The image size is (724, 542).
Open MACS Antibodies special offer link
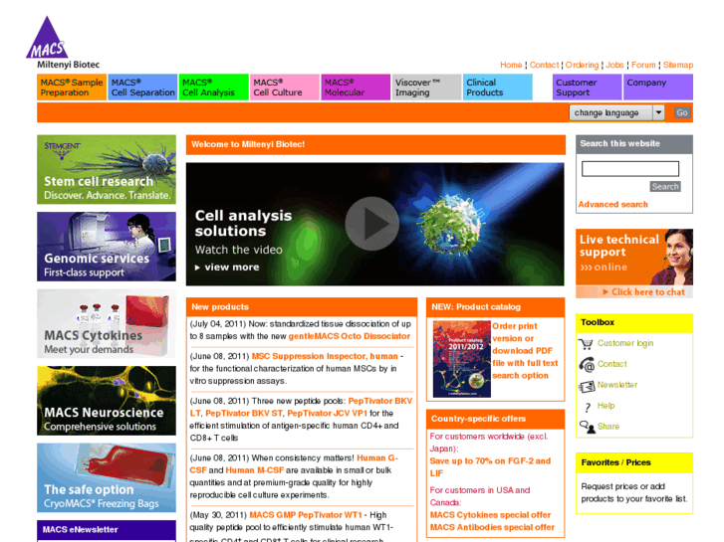[x=492, y=527]
